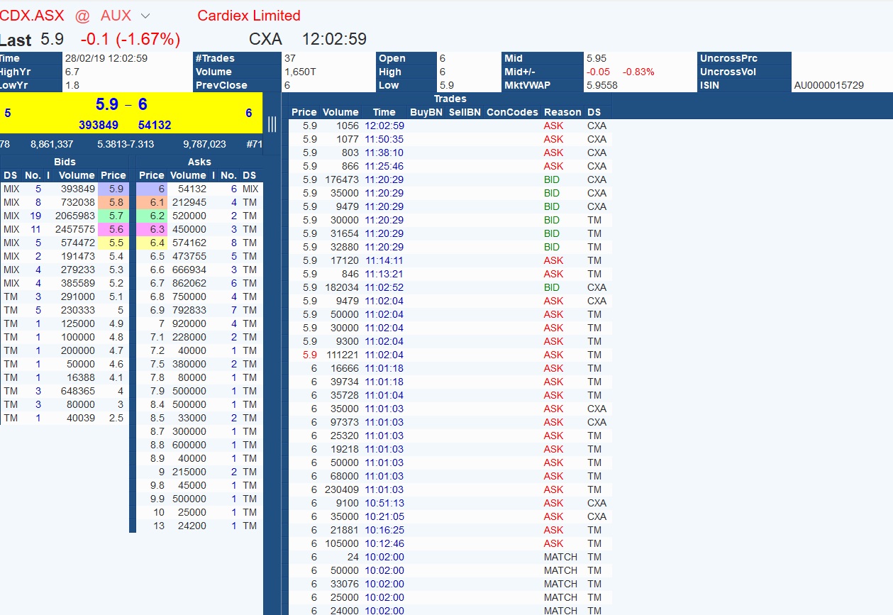The height and width of the screenshot is (615, 893).
Task: Click the Mid+/- value -0.05 -0.83%
Action: [x=620, y=72]
